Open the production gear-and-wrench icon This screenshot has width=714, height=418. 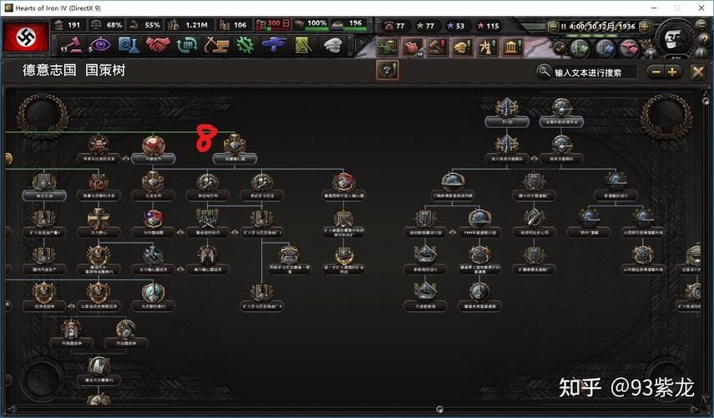pos(245,44)
